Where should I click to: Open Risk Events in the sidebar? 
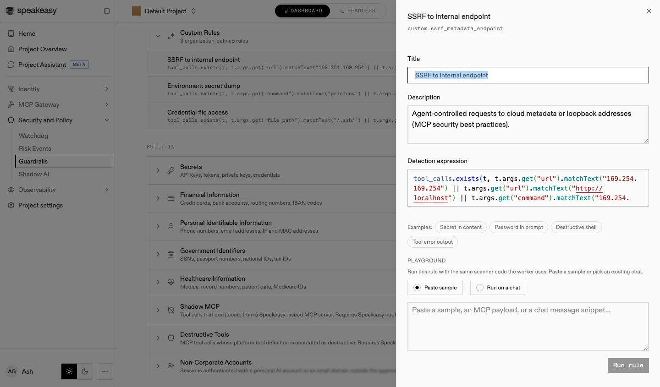point(35,148)
